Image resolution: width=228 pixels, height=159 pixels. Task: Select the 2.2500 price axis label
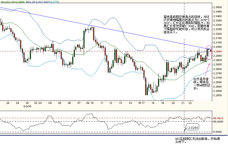[x=218, y=95]
